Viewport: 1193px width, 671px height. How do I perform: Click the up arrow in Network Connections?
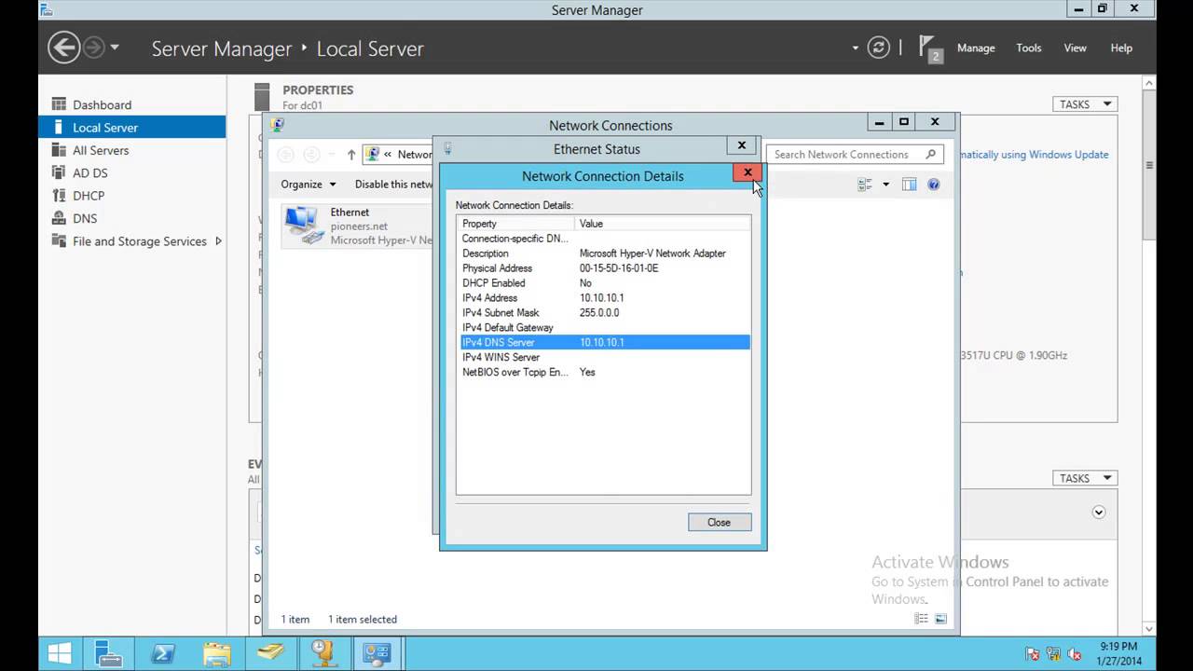pyautogui.click(x=351, y=155)
